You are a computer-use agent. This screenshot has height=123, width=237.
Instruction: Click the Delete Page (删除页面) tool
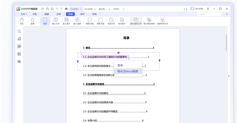click(x=90, y=21)
